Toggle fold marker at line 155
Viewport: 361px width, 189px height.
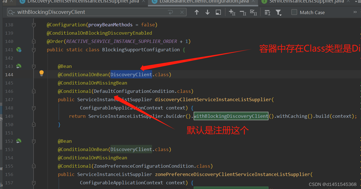(34, 166)
